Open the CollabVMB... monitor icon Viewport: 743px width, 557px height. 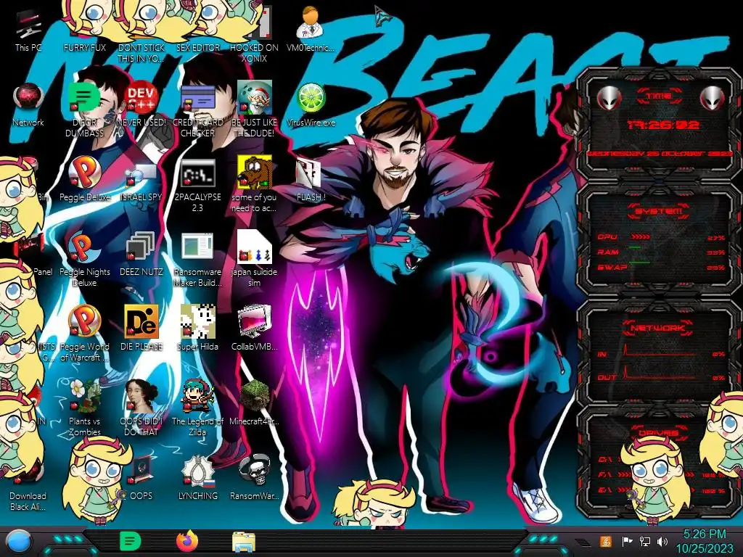click(254, 329)
